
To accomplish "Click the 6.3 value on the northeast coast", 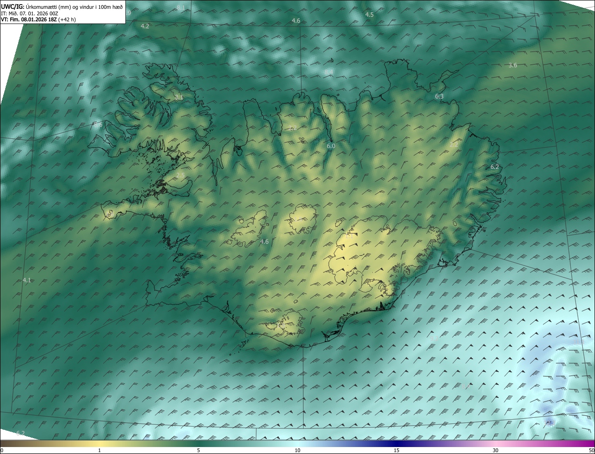I will click(439, 97).
